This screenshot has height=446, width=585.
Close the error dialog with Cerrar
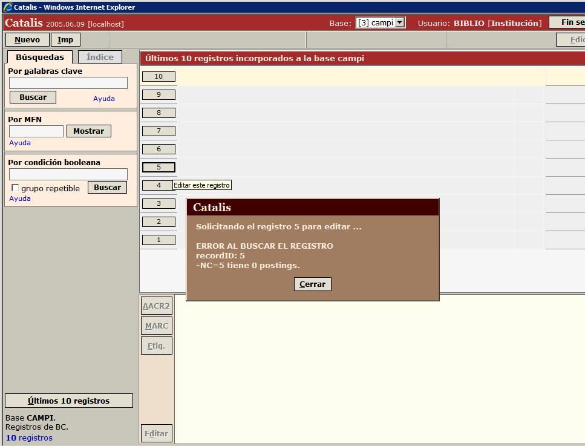coord(312,284)
